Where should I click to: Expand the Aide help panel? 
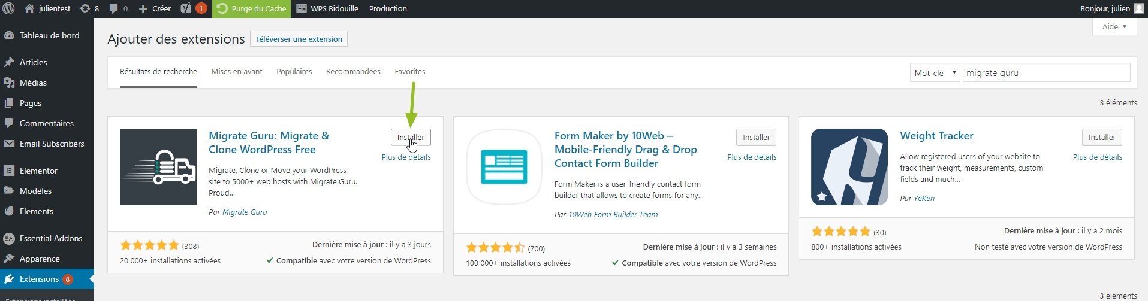coord(1114,26)
